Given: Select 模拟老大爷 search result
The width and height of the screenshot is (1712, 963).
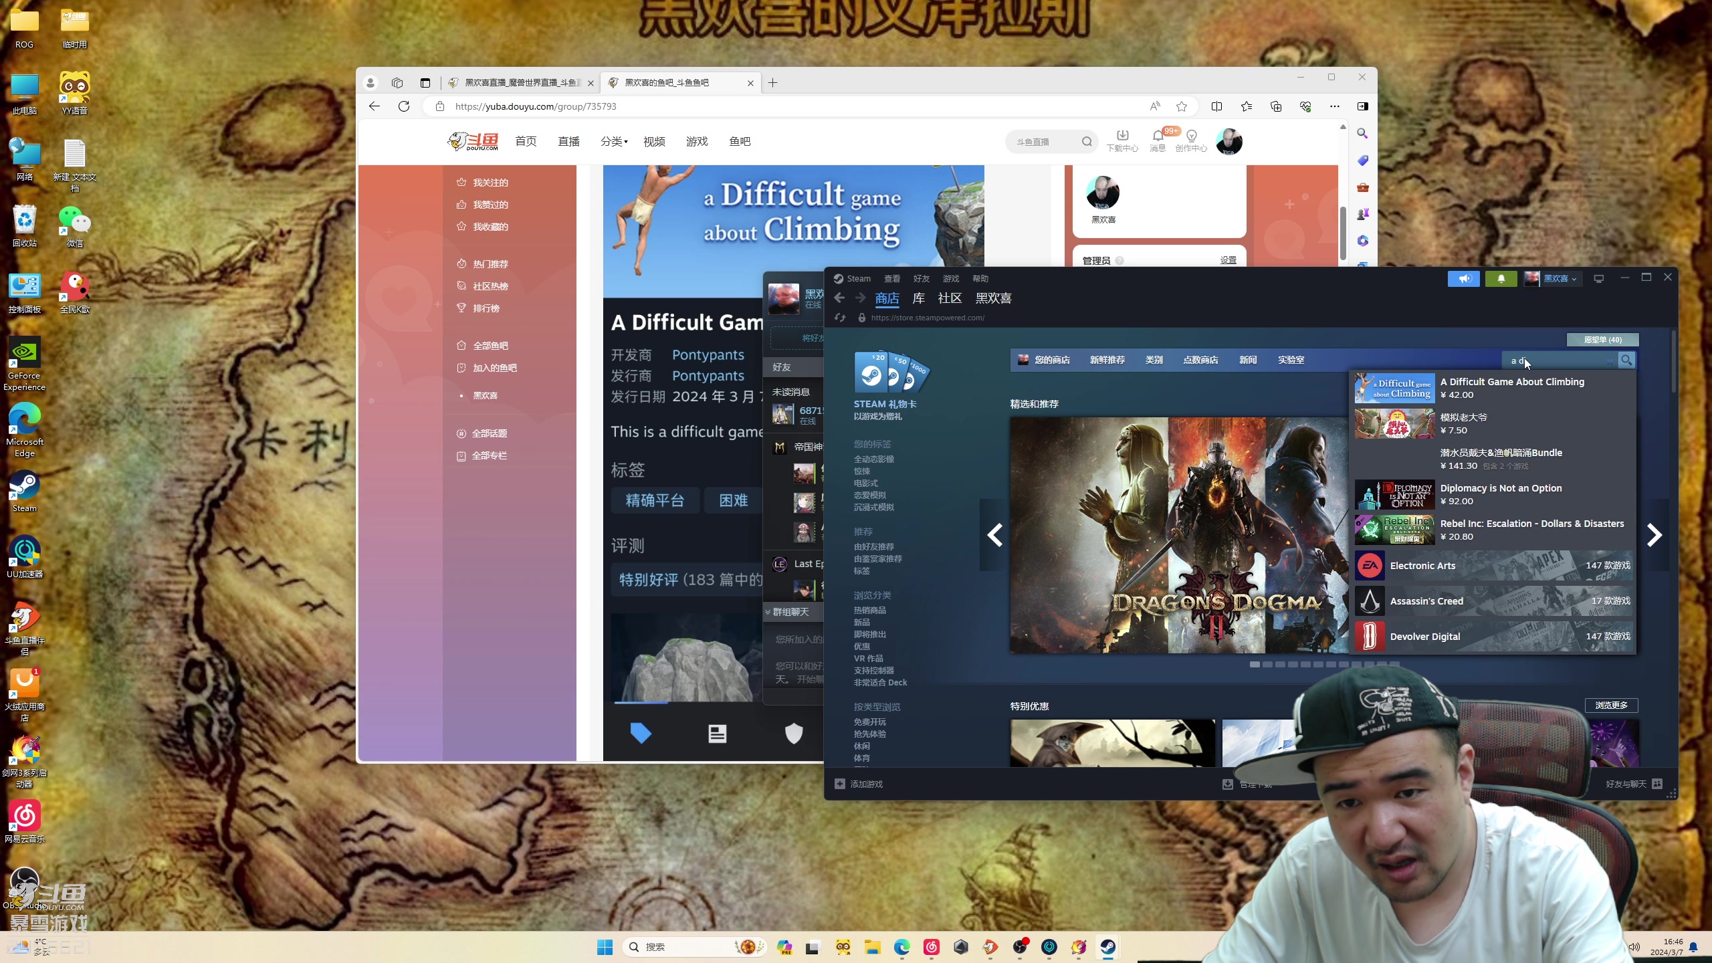Looking at the screenshot, I should tap(1493, 423).
